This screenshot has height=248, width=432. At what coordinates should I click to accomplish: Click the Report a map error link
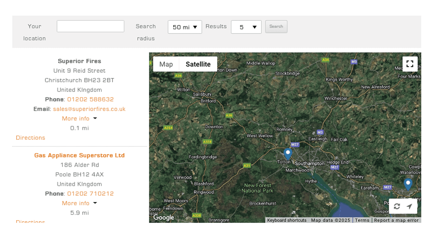396,220
